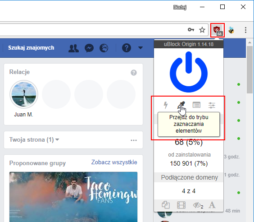Viewport: 254px width, 222px height.
Task: Toggle popup blocking icon in uBlock
Action: (x=166, y=205)
